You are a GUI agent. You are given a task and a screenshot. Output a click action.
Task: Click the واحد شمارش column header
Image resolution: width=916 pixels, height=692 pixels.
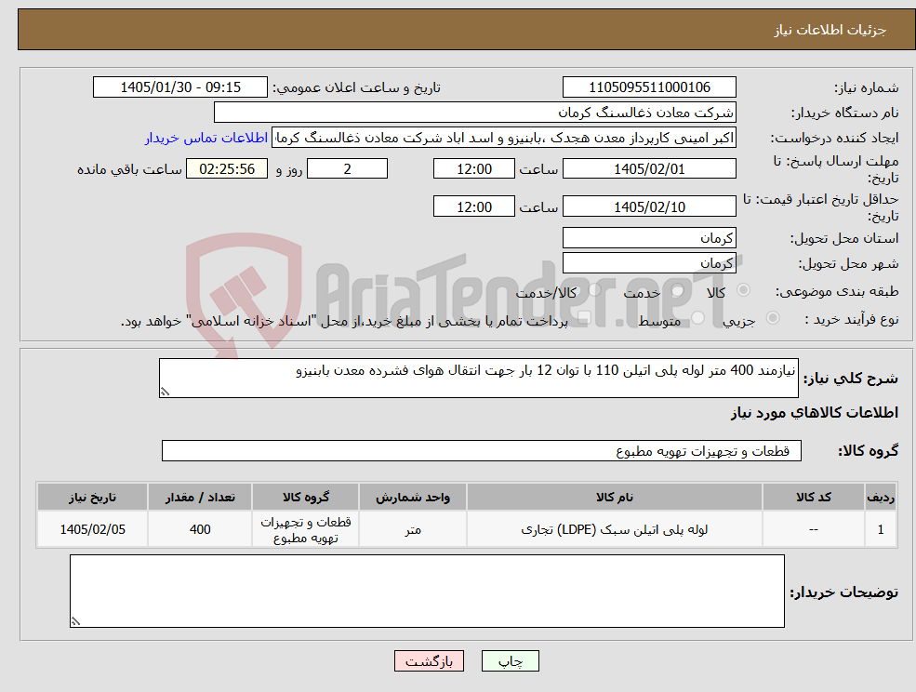pos(413,497)
